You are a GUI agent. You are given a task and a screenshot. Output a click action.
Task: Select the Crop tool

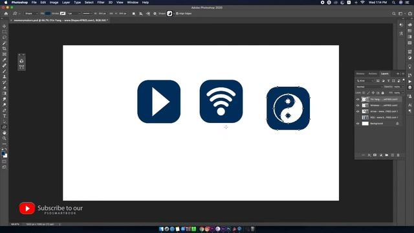tap(5, 49)
